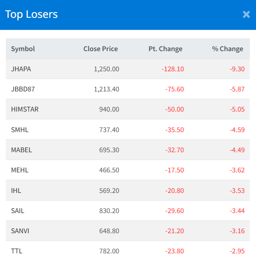The height and width of the screenshot is (258, 256).
Task: Open the MABEL stock row
Action: pos(21,150)
